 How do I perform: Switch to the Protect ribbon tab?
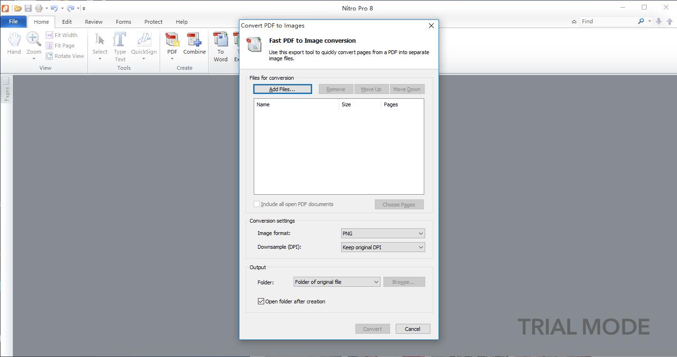pos(153,22)
